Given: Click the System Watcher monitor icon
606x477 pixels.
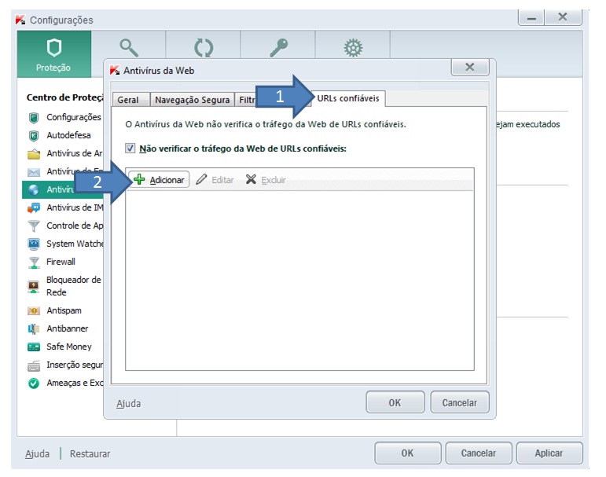Looking at the screenshot, I should click(x=34, y=244).
